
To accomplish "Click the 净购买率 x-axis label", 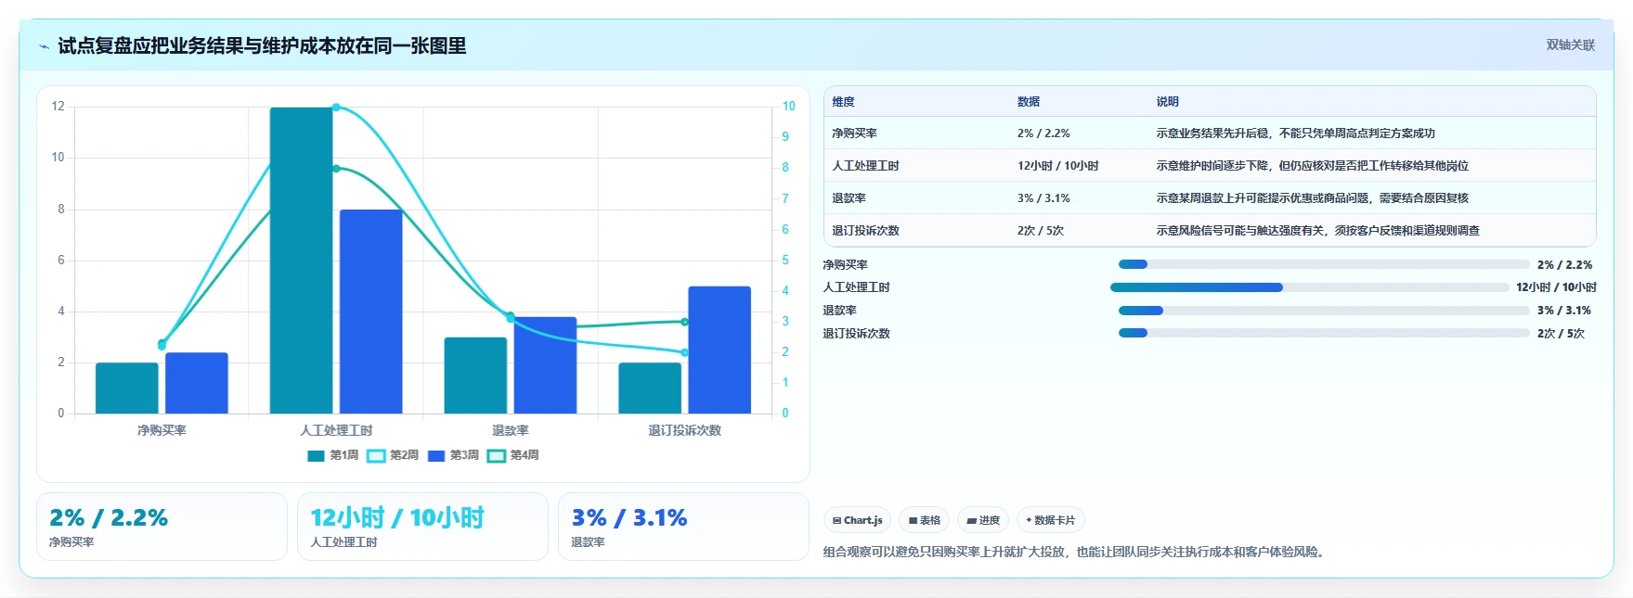I will [x=162, y=430].
